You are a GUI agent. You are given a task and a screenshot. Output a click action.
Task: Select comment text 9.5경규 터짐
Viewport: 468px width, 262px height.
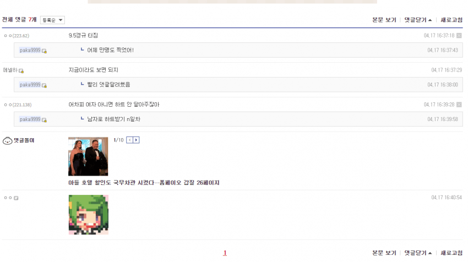point(83,36)
